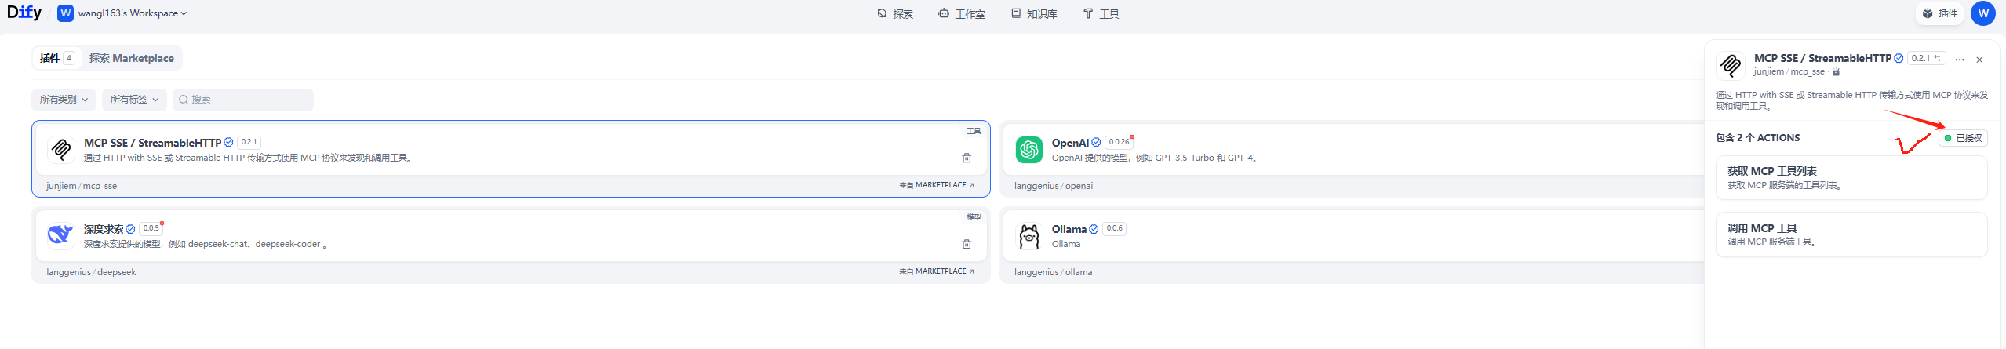This screenshot has height=349, width=2006.
Task: Switch to 探索 Marketplace tab
Action: pos(131,58)
